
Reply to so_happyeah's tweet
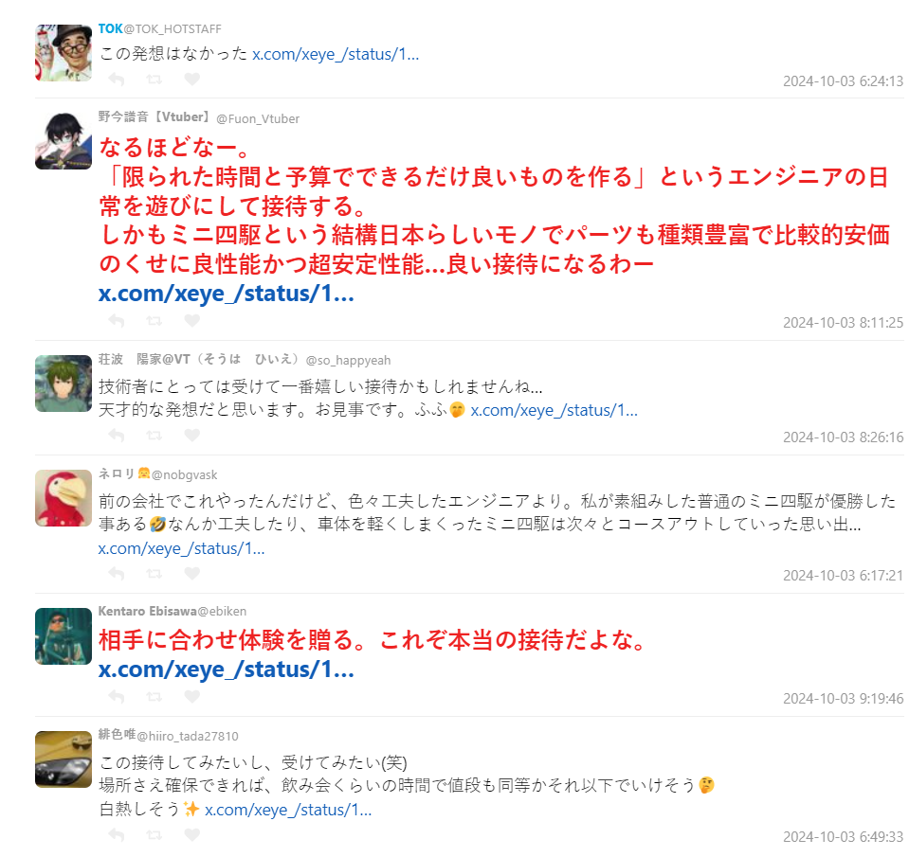pos(117,435)
